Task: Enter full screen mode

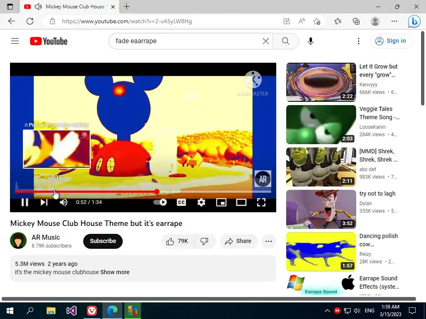Action: click(x=261, y=202)
